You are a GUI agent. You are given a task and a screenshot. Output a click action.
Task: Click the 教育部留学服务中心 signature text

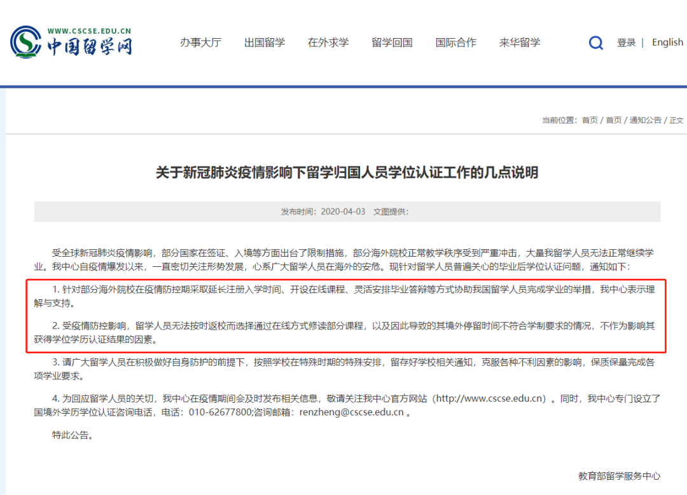click(x=619, y=476)
